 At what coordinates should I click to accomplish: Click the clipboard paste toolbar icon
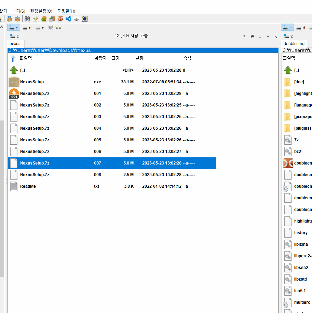[x=52, y=19]
